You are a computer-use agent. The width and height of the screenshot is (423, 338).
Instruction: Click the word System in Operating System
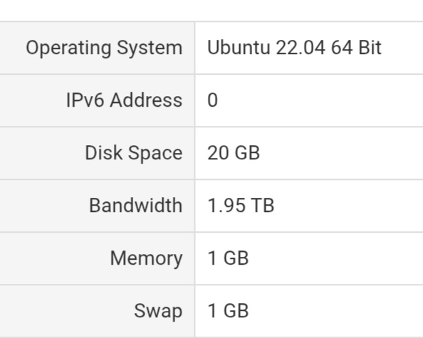click(150, 48)
